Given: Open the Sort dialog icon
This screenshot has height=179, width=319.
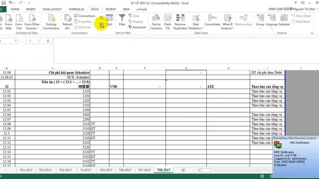Looking at the screenshot, I should [110, 20].
